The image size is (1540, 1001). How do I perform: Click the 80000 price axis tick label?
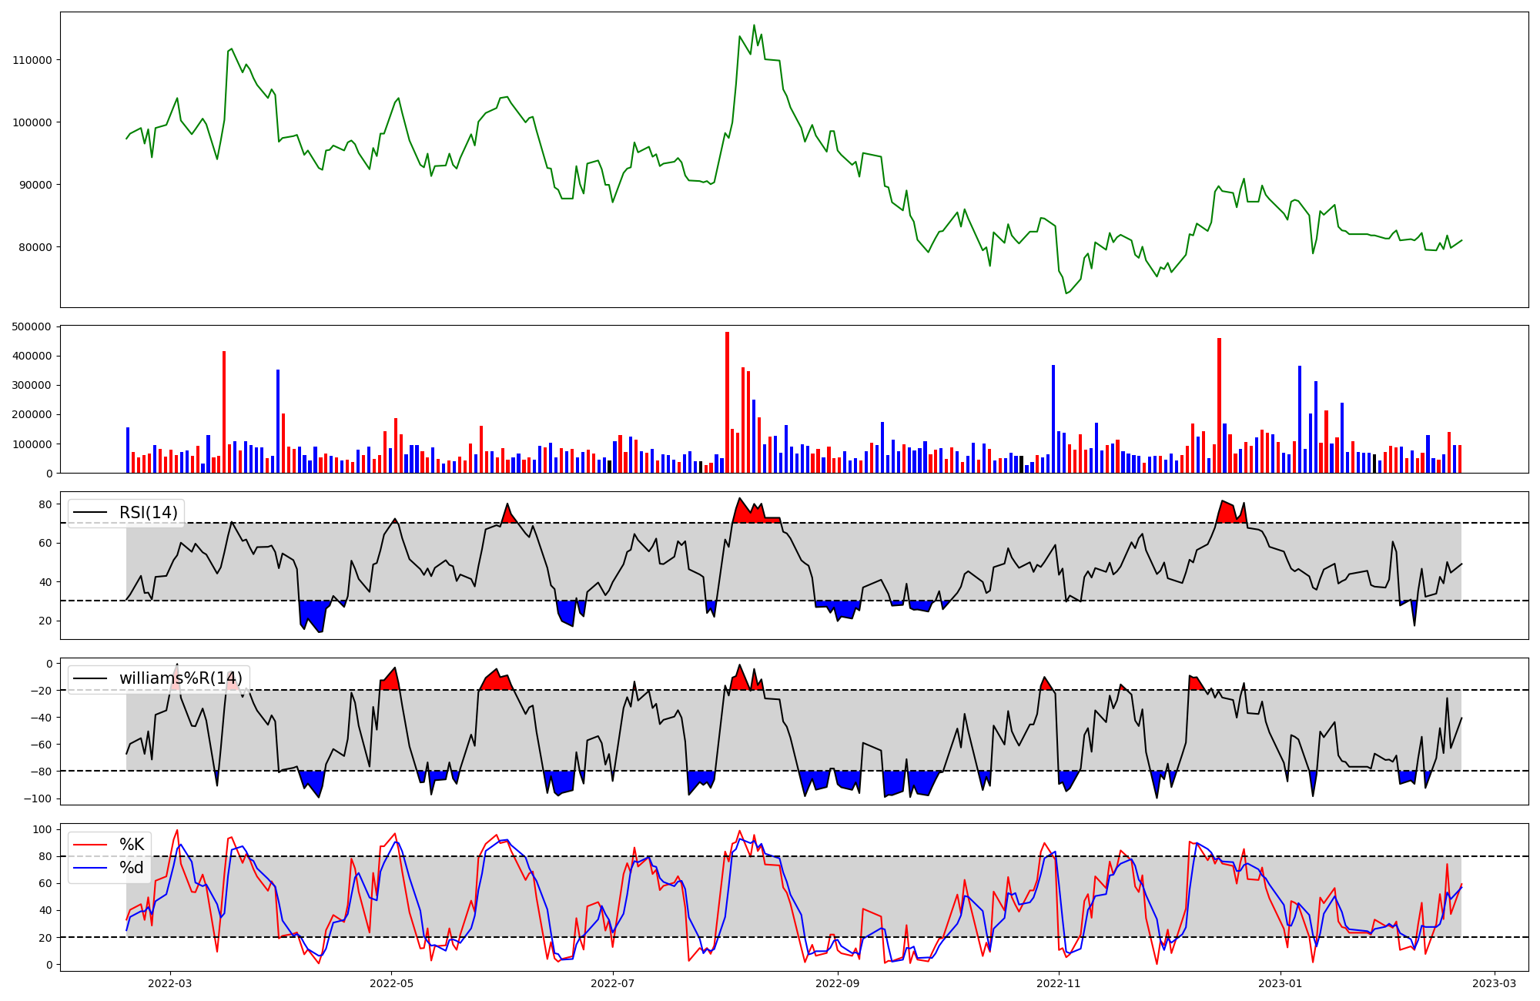click(35, 247)
